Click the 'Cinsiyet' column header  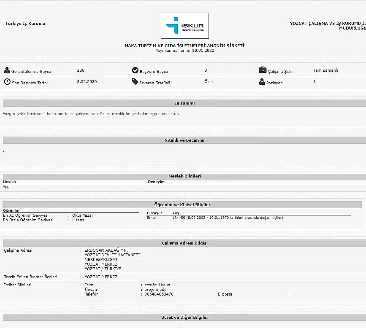pyautogui.click(x=154, y=213)
